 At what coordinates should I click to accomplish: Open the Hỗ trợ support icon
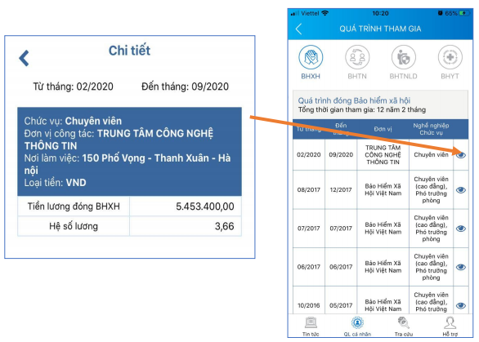point(450,322)
